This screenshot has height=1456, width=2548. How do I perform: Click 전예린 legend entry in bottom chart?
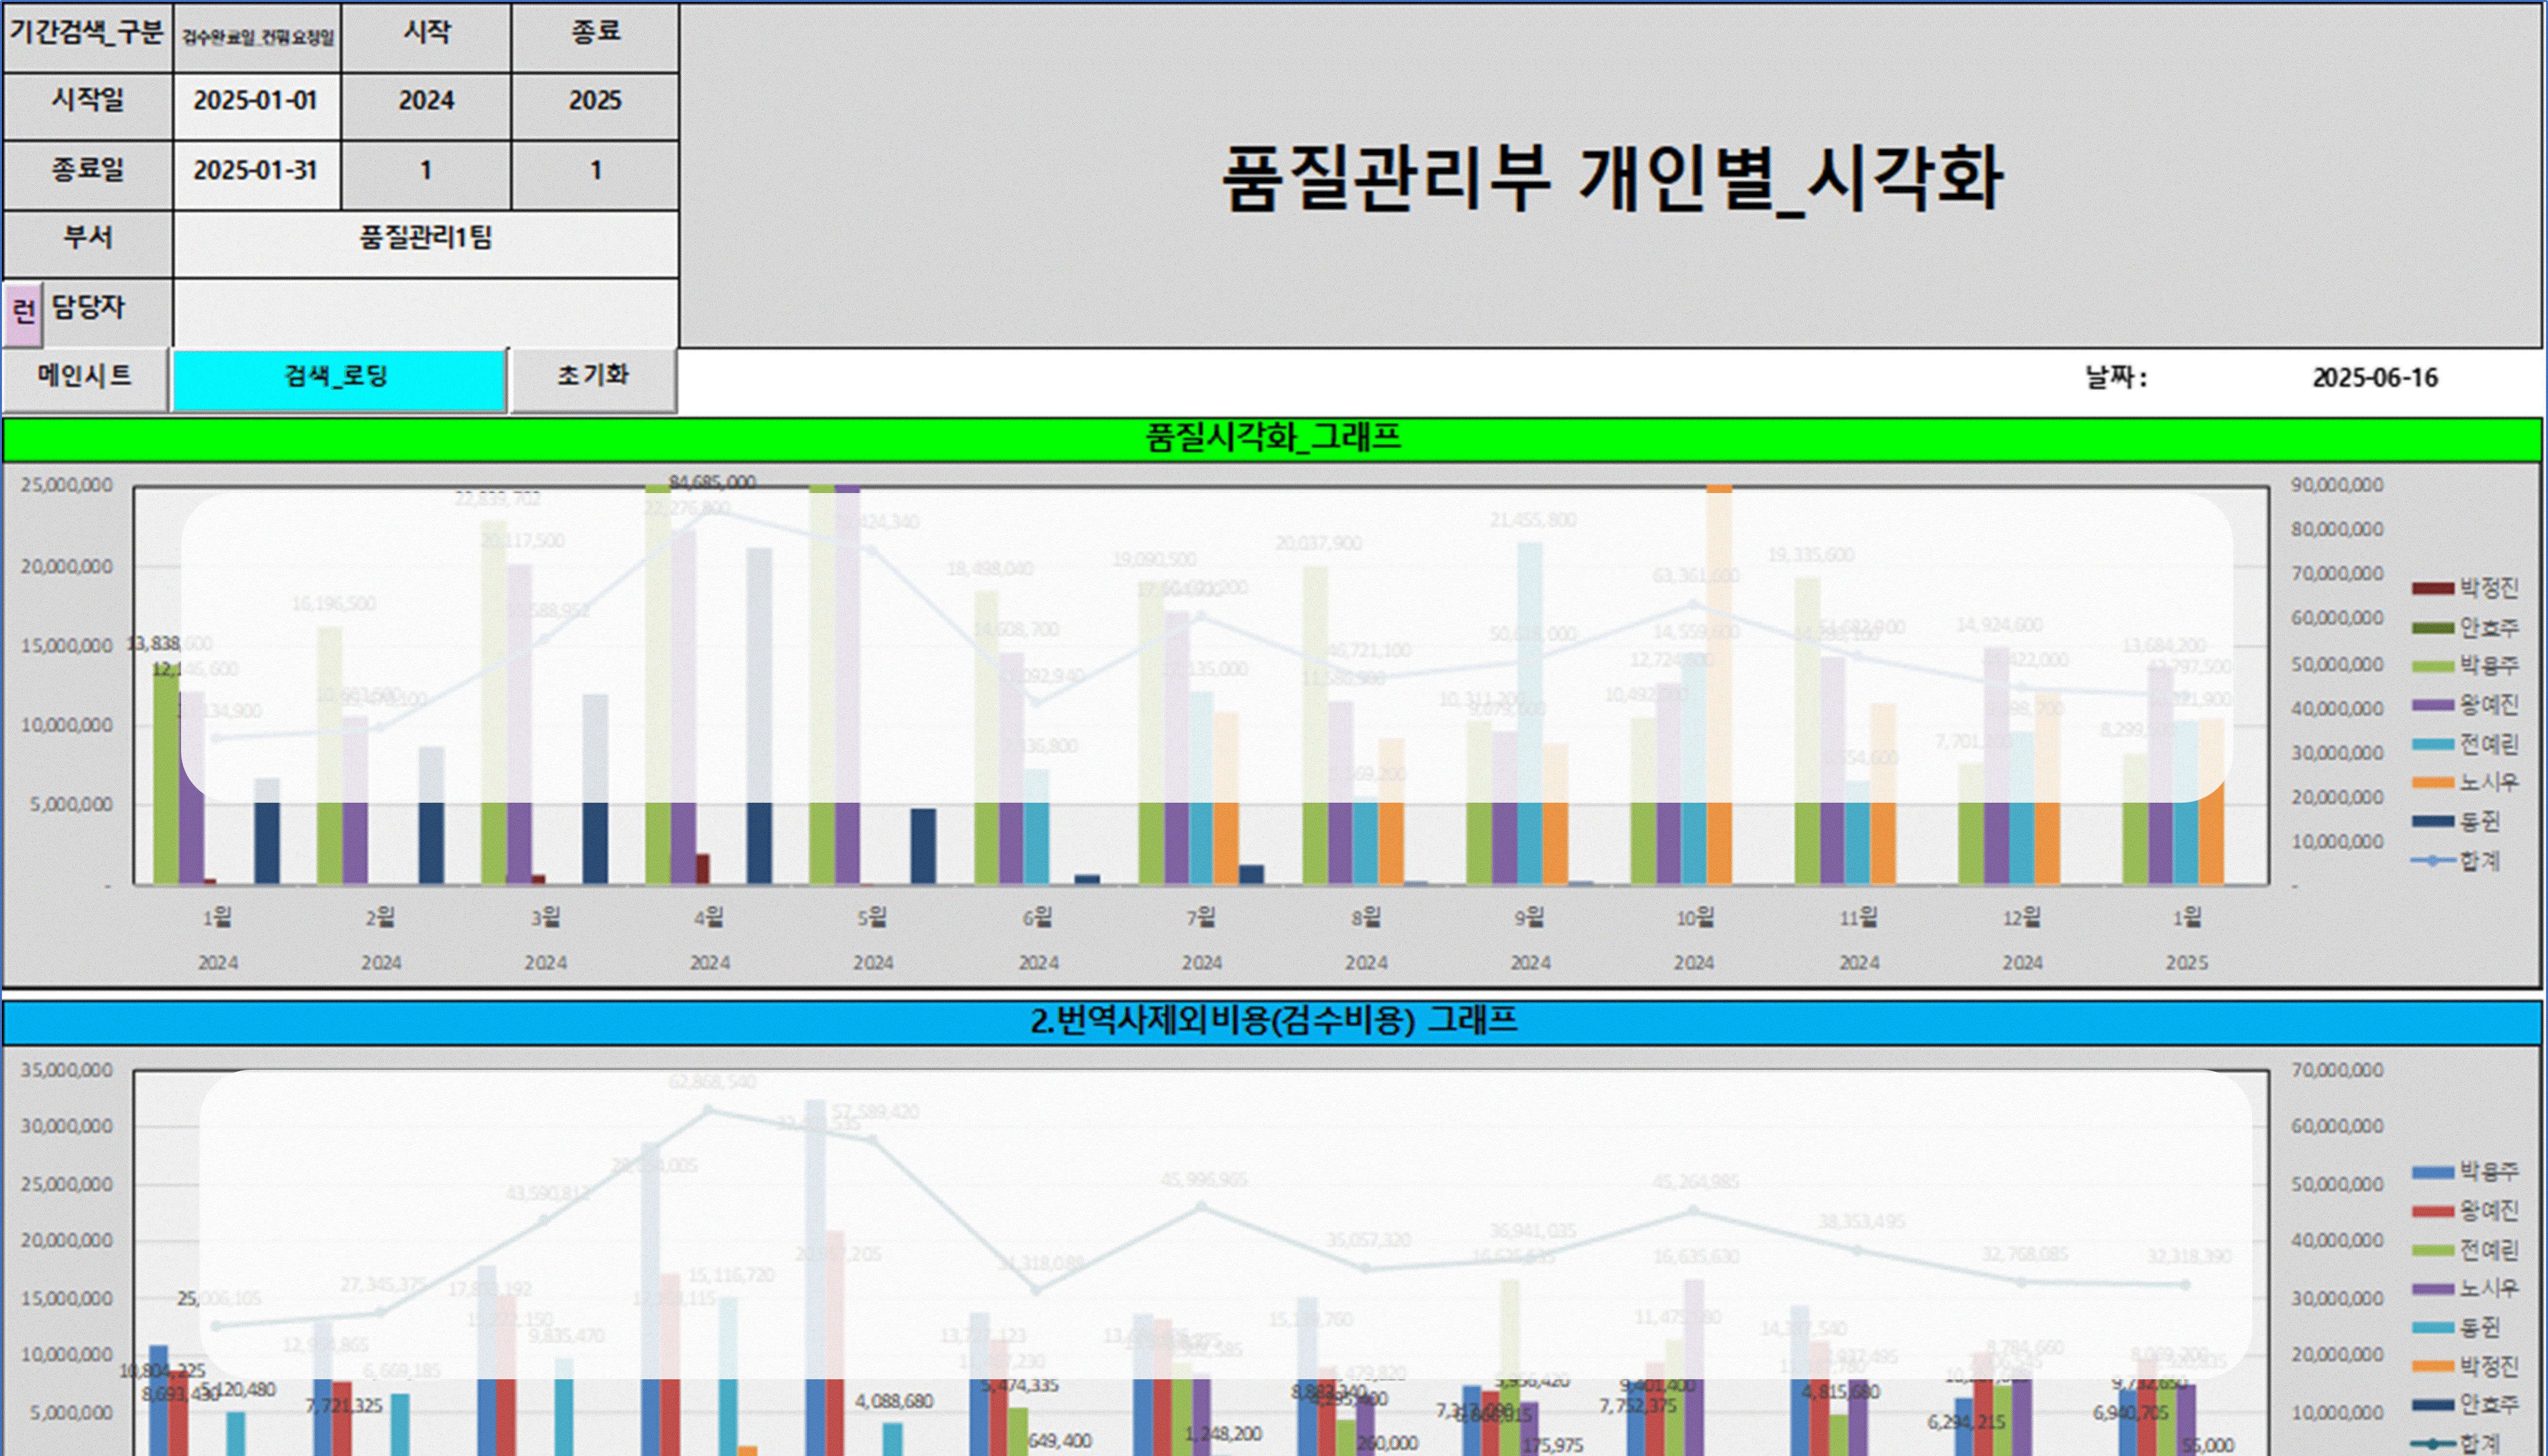[x=2465, y=1250]
